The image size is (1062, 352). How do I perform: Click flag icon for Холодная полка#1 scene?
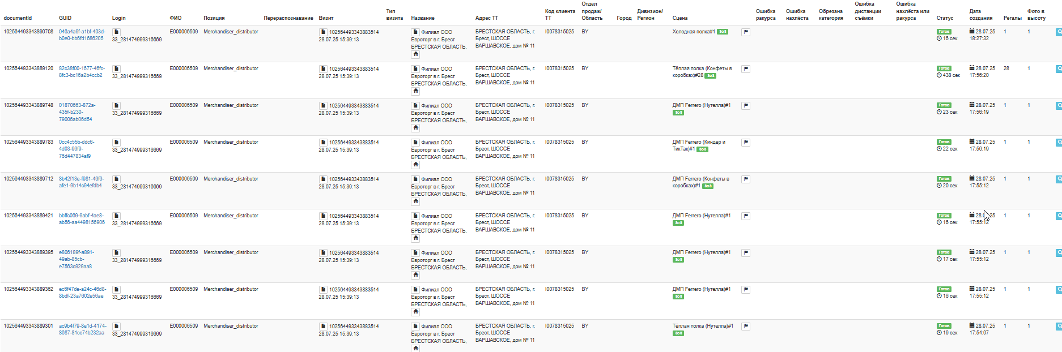(746, 32)
